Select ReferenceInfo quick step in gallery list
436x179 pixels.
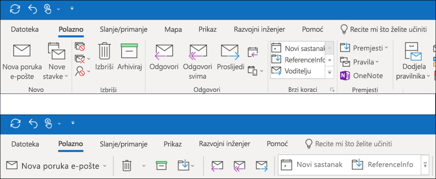(x=298, y=59)
